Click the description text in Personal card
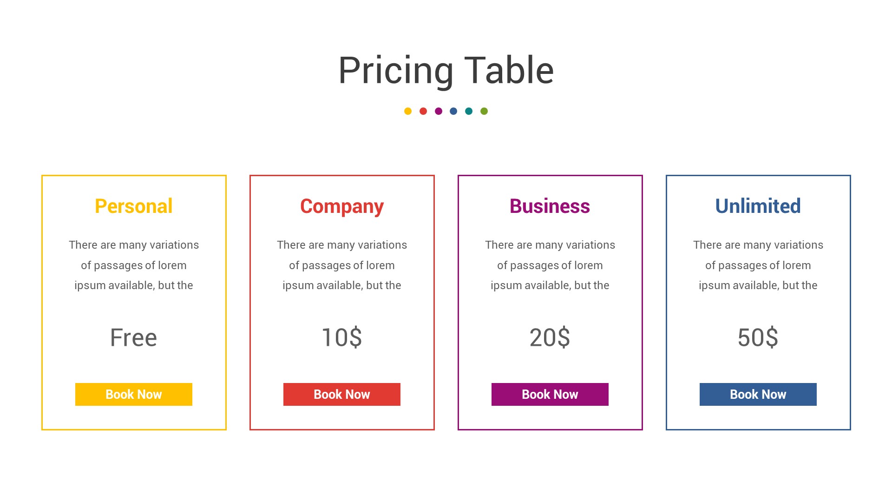The width and height of the screenshot is (892, 502). click(134, 265)
